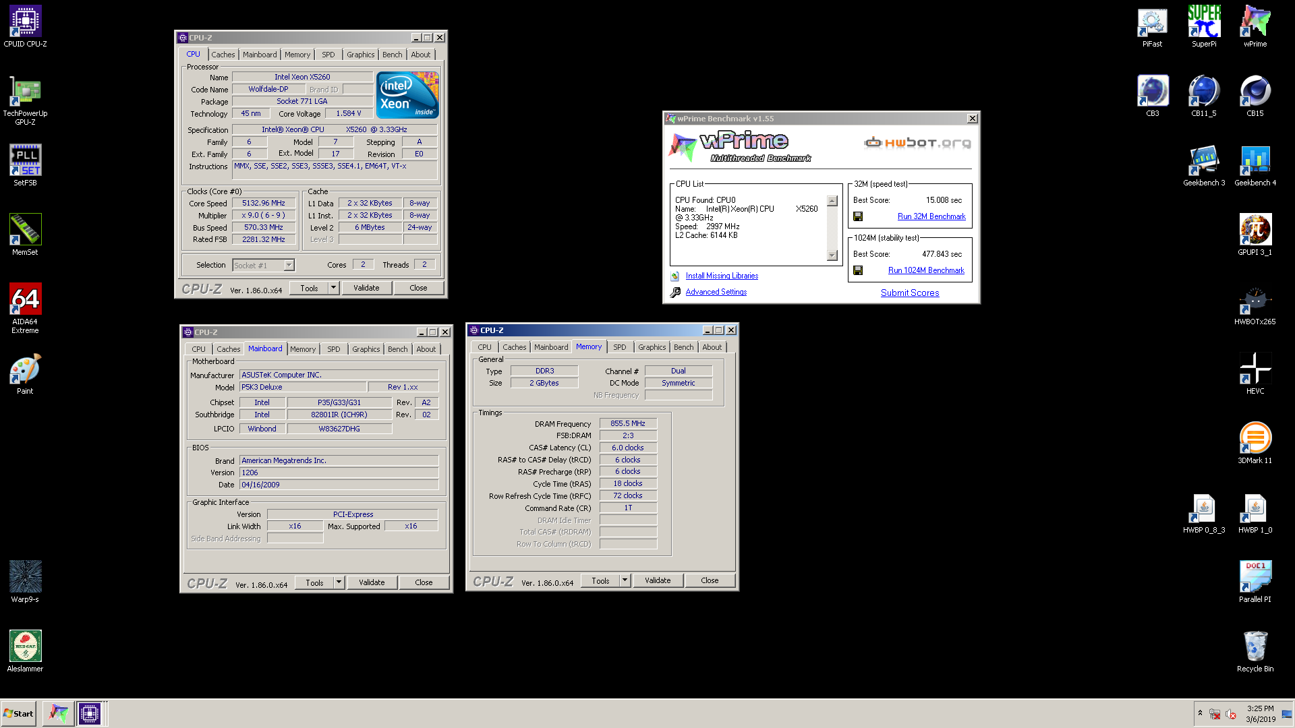The image size is (1295, 728).
Task: Open Graphics tab in the Memory CPU-Z window
Action: pos(652,347)
